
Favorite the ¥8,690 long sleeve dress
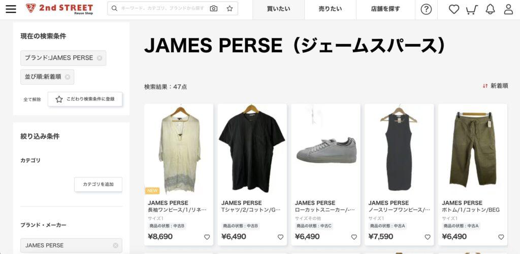click(207, 237)
